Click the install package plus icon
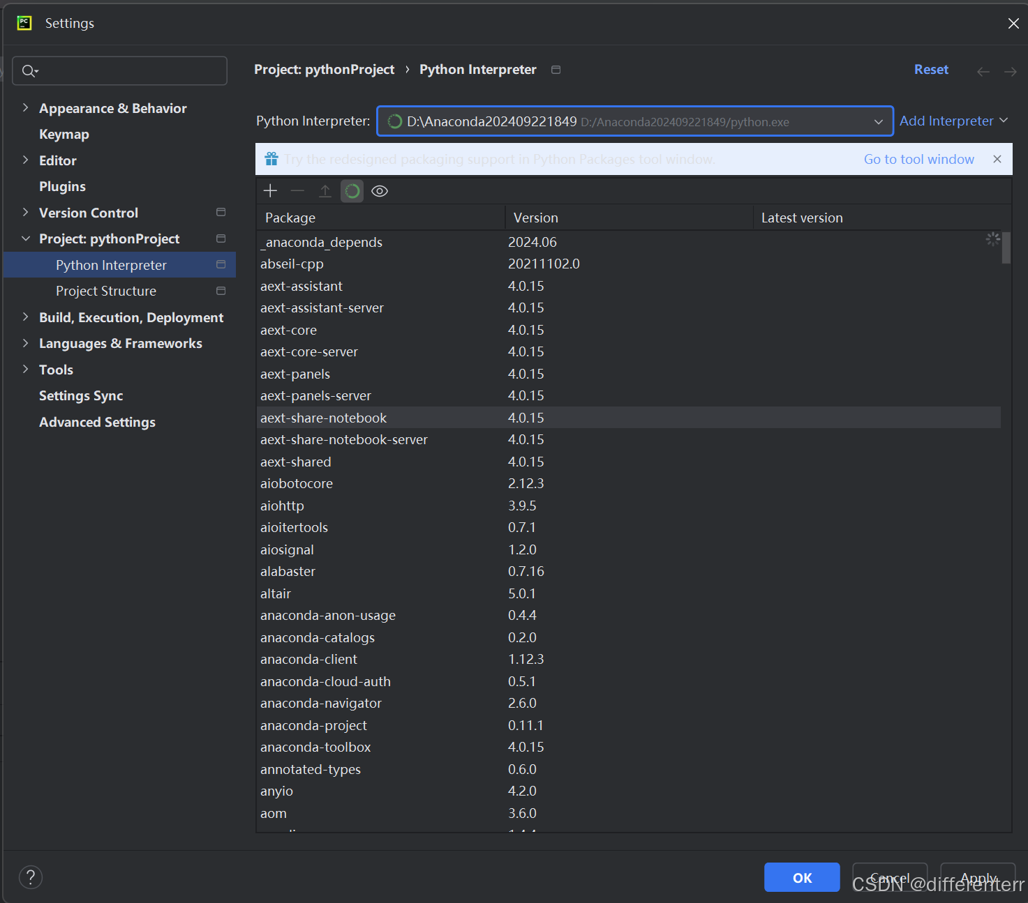This screenshot has height=903, width=1028. 270,190
